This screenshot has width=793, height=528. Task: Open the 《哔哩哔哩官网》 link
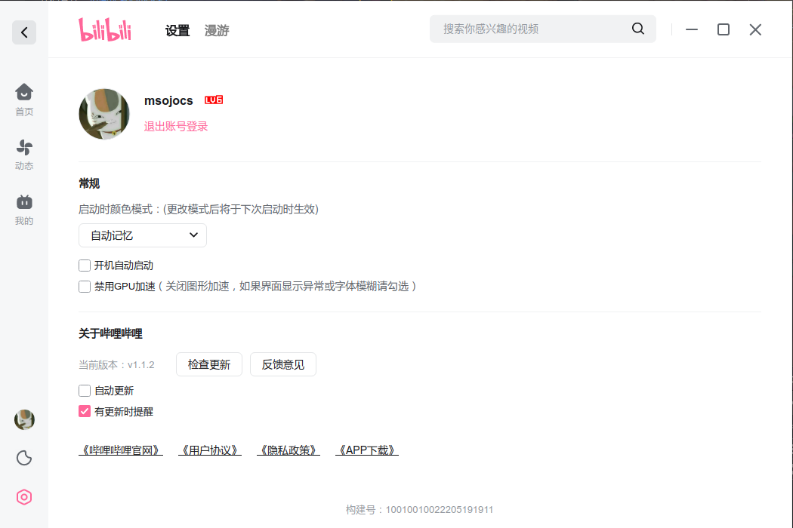pos(120,450)
